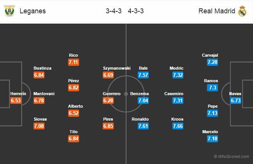
Task: Select player name Carvajal
Action: click(210, 55)
